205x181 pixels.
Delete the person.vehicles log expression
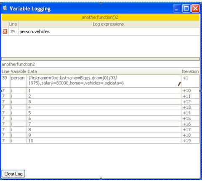coord(5,31)
